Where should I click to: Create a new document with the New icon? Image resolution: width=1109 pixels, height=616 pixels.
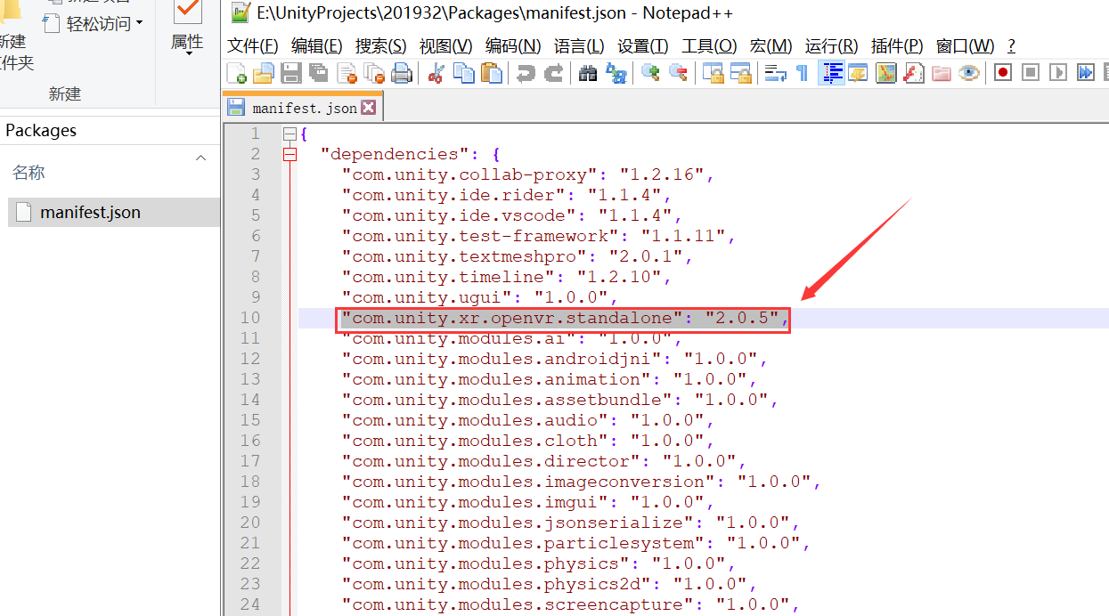237,73
